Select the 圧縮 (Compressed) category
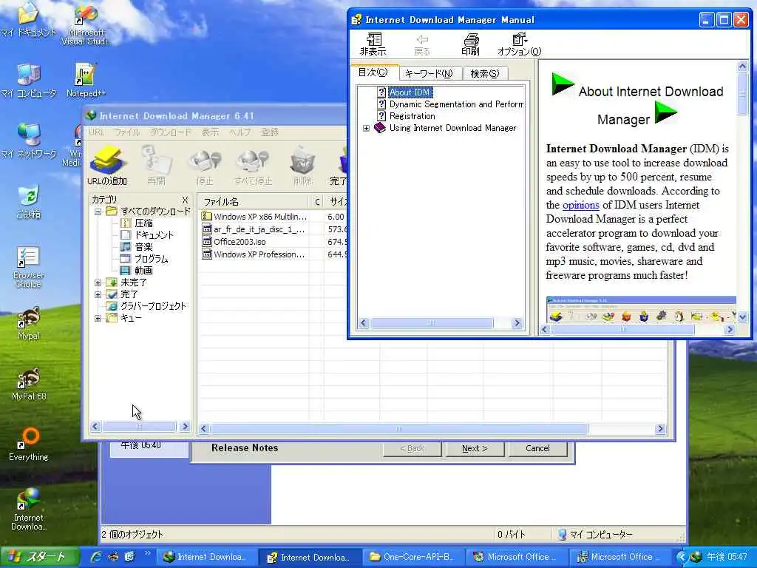 (x=143, y=223)
